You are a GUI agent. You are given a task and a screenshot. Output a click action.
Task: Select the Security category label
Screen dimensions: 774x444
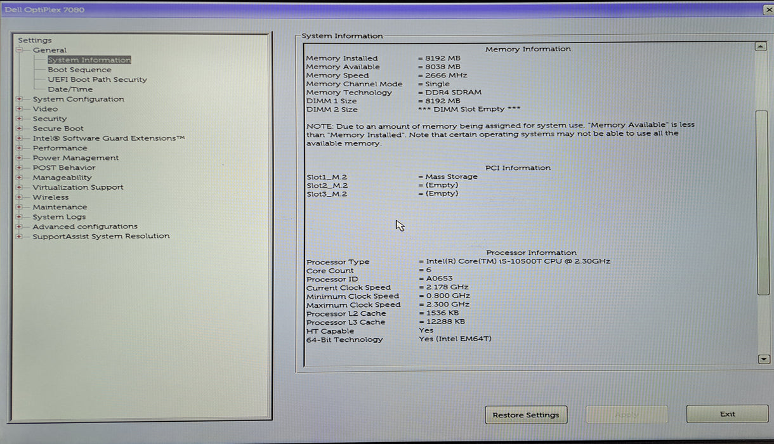pos(49,119)
